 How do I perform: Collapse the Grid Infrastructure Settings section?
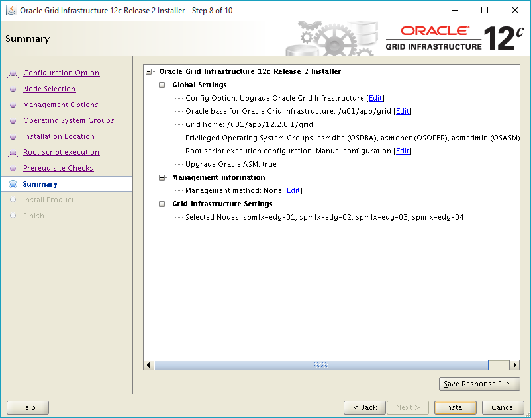(x=162, y=204)
